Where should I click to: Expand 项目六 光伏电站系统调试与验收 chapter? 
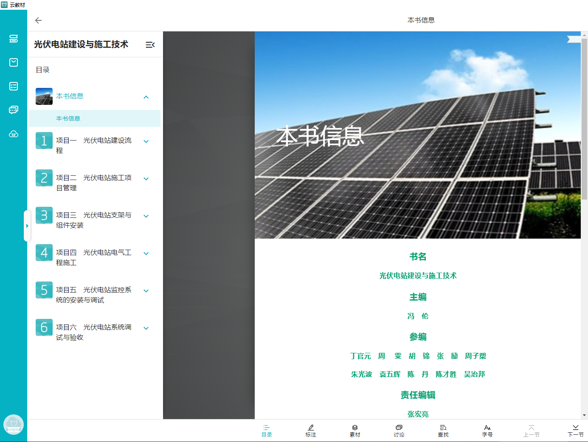pyautogui.click(x=146, y=328)
